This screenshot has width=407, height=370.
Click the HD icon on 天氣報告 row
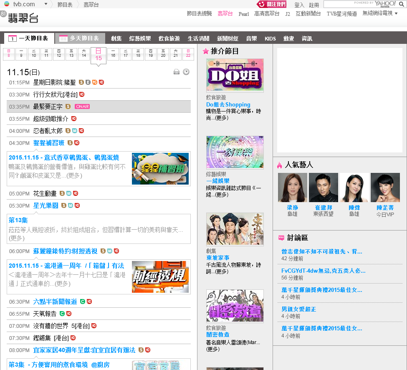69,314
